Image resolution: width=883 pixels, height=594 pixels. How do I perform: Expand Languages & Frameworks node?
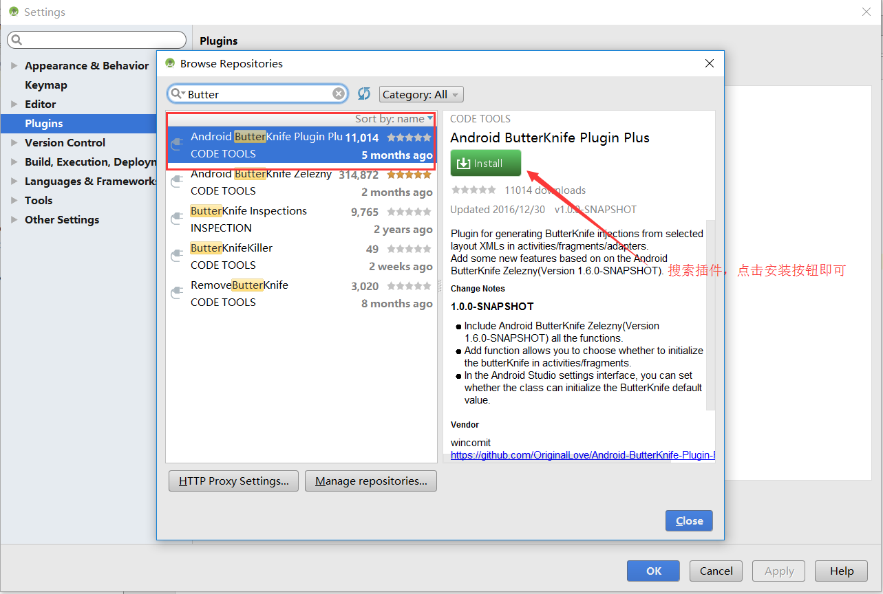(x=14, y=181)
